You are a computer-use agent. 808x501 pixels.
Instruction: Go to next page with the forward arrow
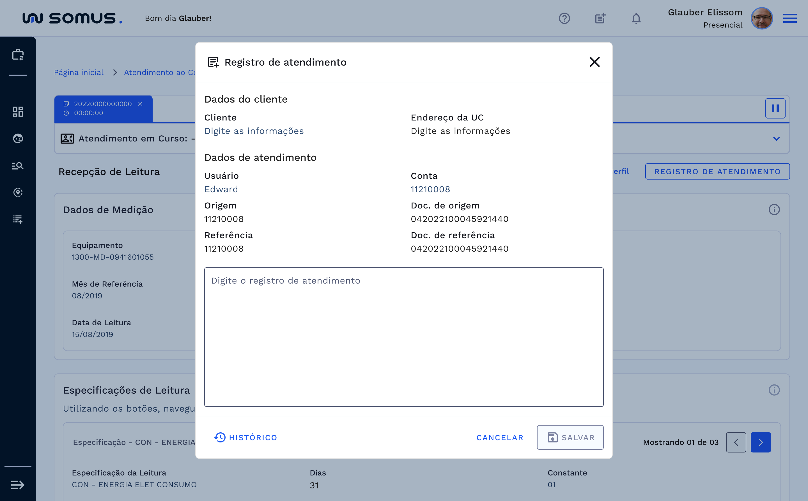coord(761,442)
